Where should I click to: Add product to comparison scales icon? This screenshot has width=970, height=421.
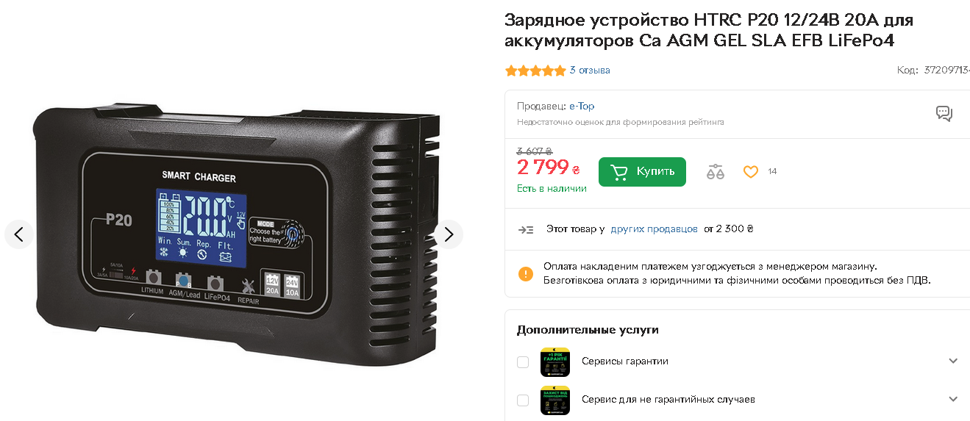pos(715,172)
